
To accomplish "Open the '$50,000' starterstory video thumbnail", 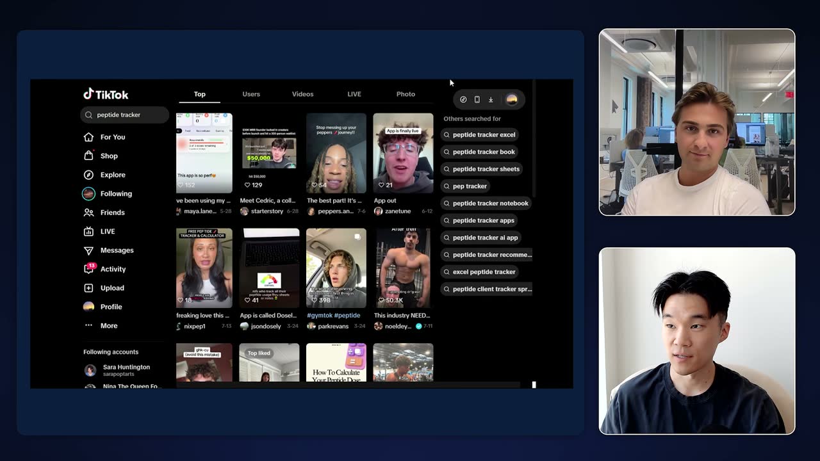I will pos(269,153).
